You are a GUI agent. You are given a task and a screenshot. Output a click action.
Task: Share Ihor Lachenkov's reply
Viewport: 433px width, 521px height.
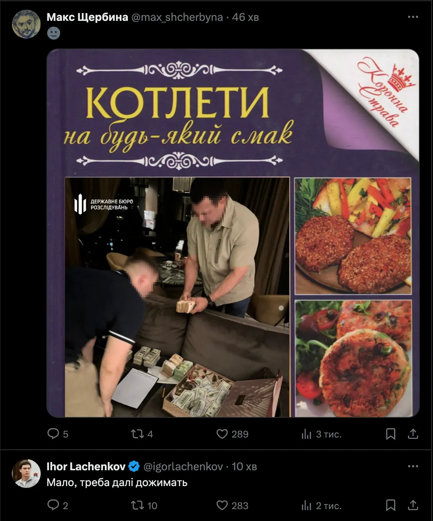point(413,506)
